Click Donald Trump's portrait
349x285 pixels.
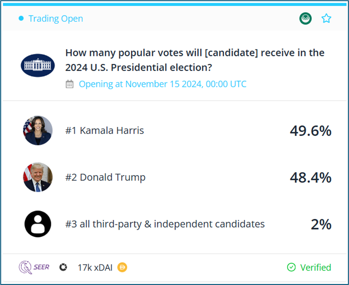[38, 177]
